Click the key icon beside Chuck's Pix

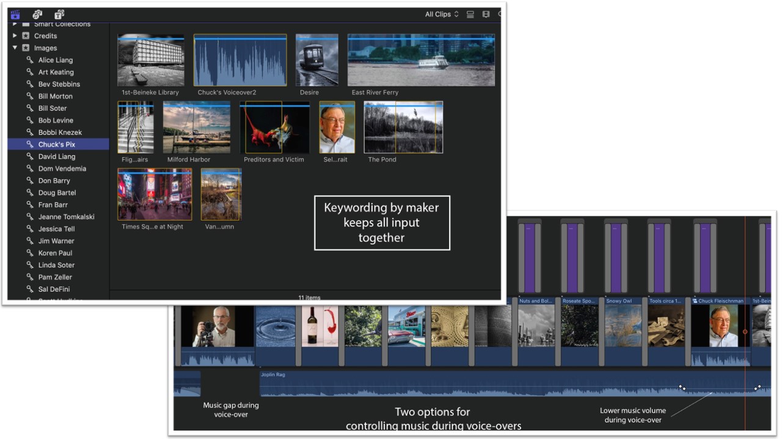(x=30, y=145)
